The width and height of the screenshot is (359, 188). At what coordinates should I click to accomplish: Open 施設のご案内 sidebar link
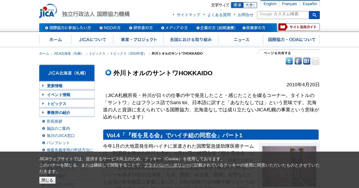tap(58, 129)
